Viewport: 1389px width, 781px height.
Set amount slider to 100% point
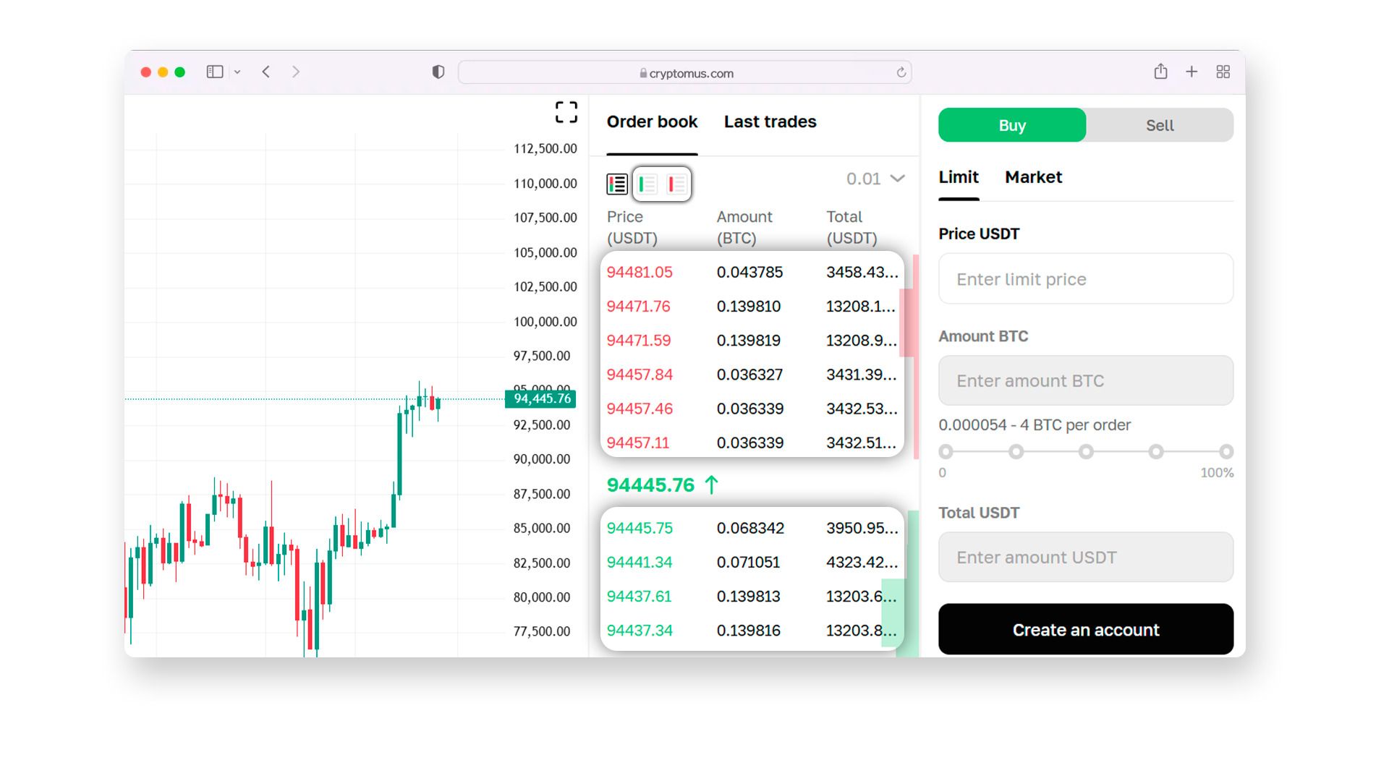[1226, 452]
